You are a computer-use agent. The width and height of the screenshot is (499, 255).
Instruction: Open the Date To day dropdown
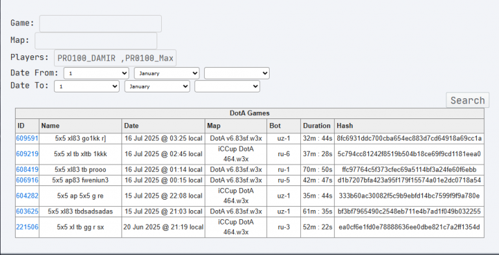[x=86, y=87]
